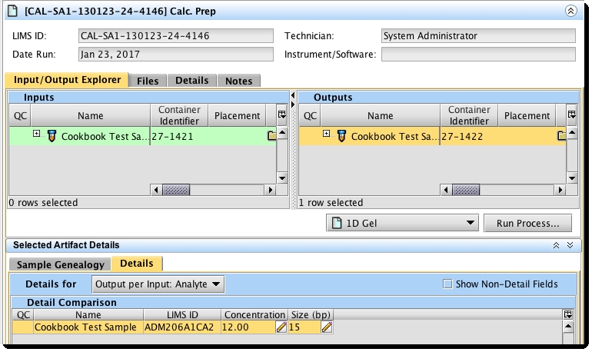Open the Detail Comparison column chooser icon
The height and width of the screenshot is (352, 592).
(x=568, y=314)
